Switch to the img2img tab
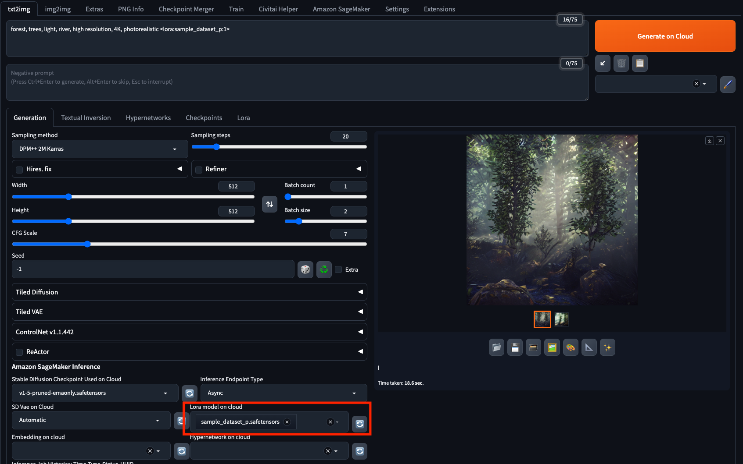 [x=58, y=9]
